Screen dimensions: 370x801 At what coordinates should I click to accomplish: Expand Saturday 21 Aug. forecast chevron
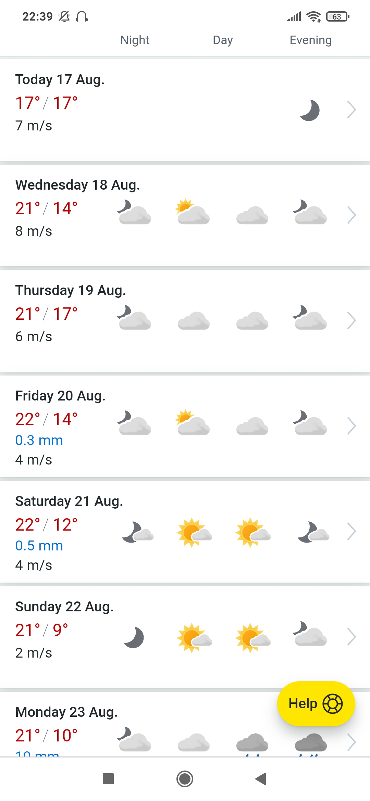(351, 531)
